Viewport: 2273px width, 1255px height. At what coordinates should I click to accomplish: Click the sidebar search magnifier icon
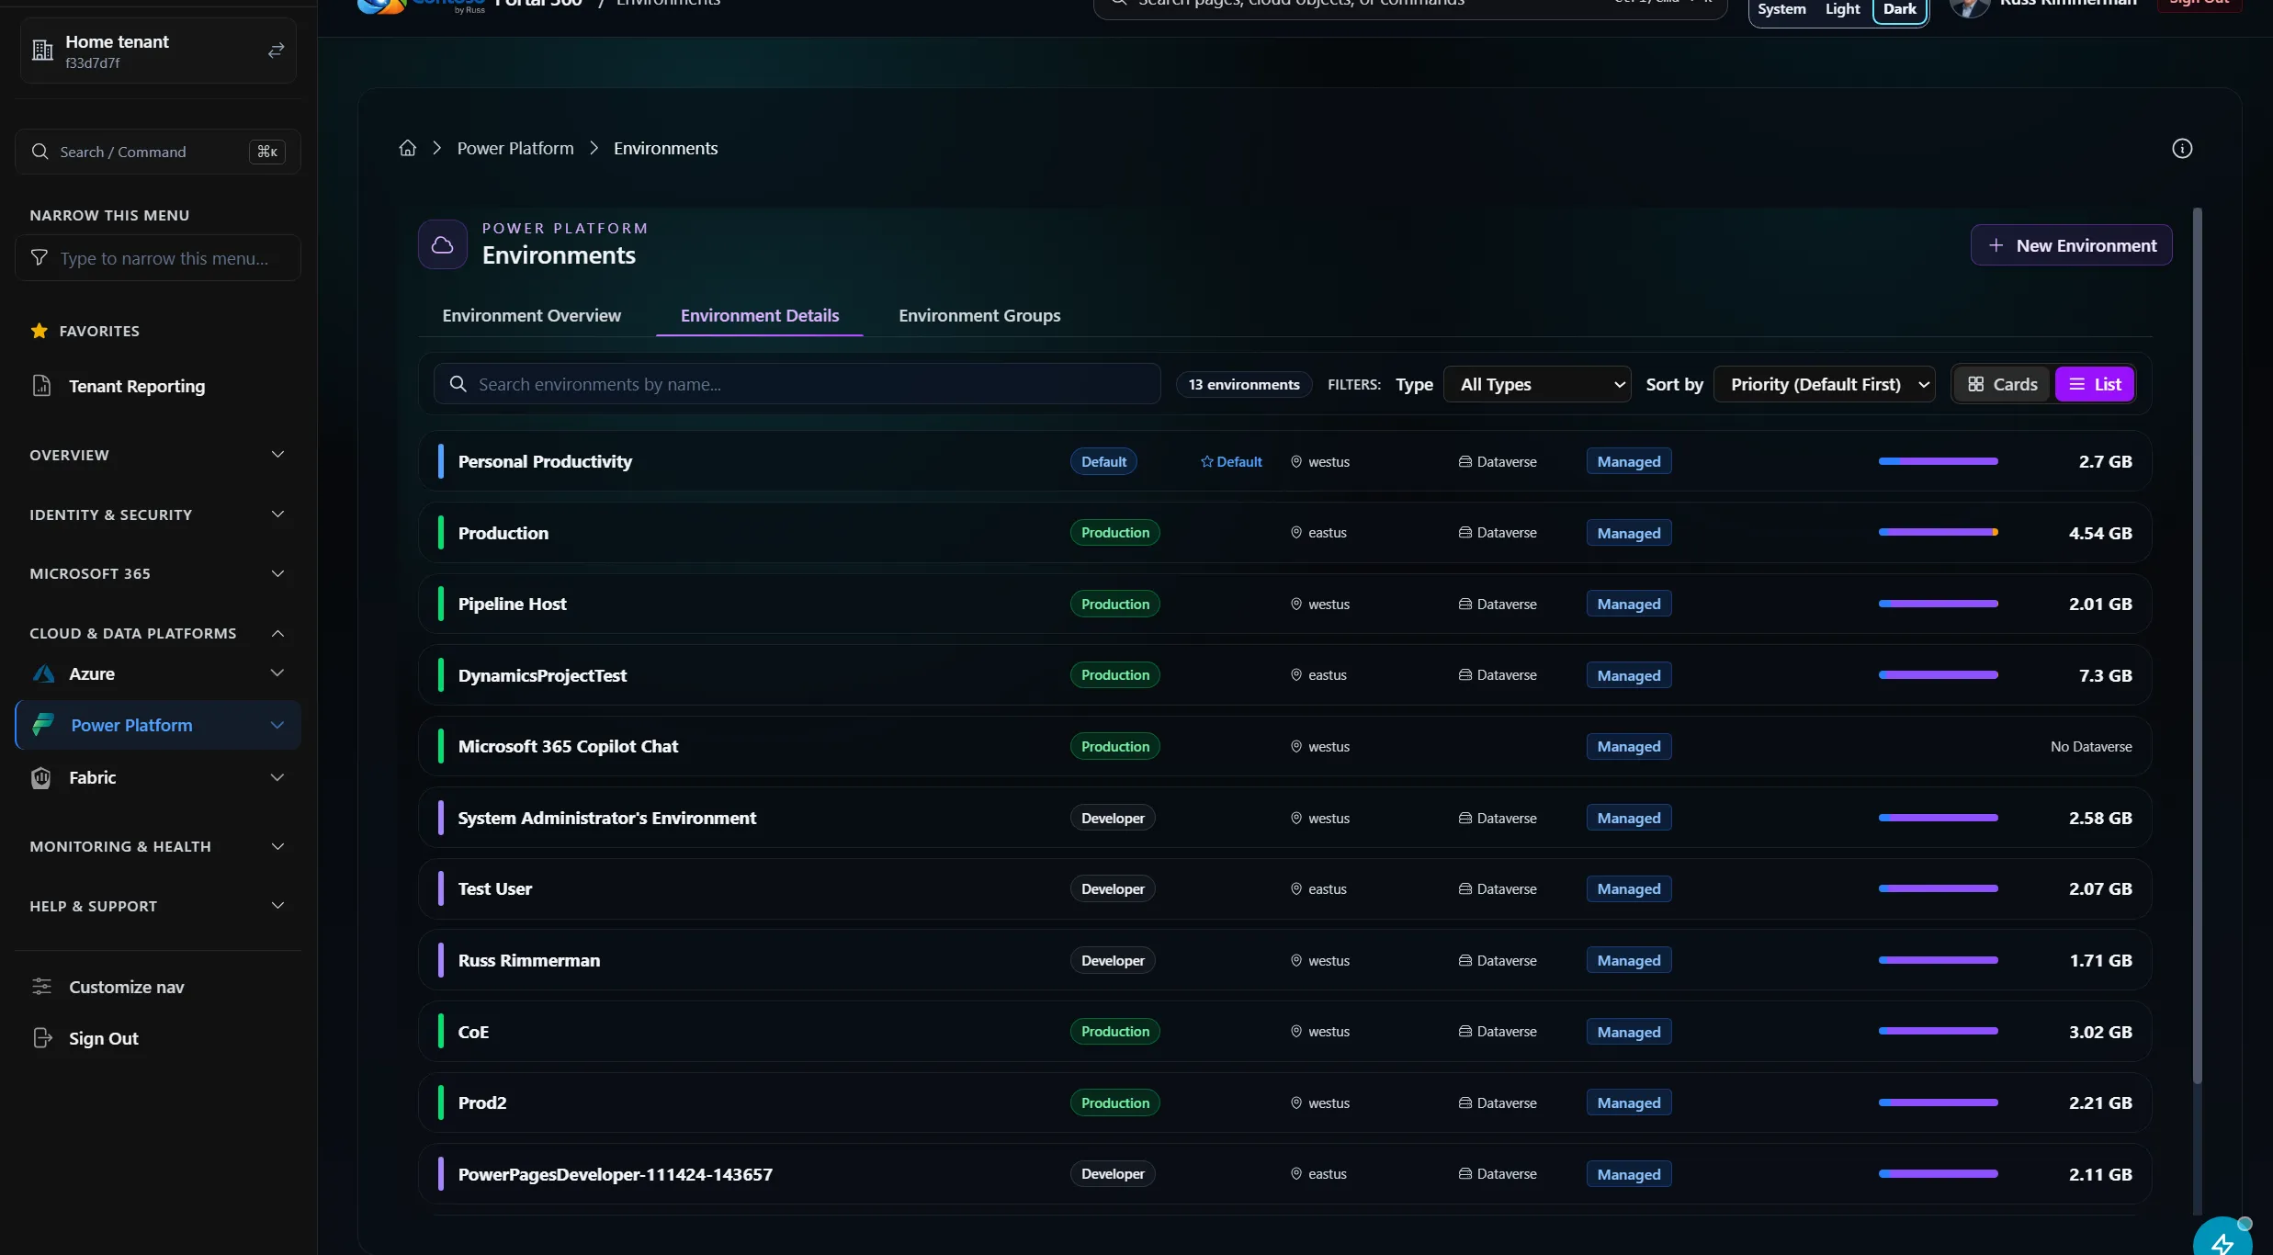coord(40,152)
